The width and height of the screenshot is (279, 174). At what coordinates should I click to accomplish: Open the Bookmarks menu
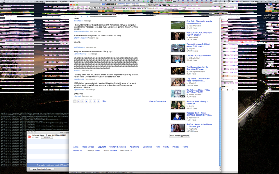coord(51,1)
